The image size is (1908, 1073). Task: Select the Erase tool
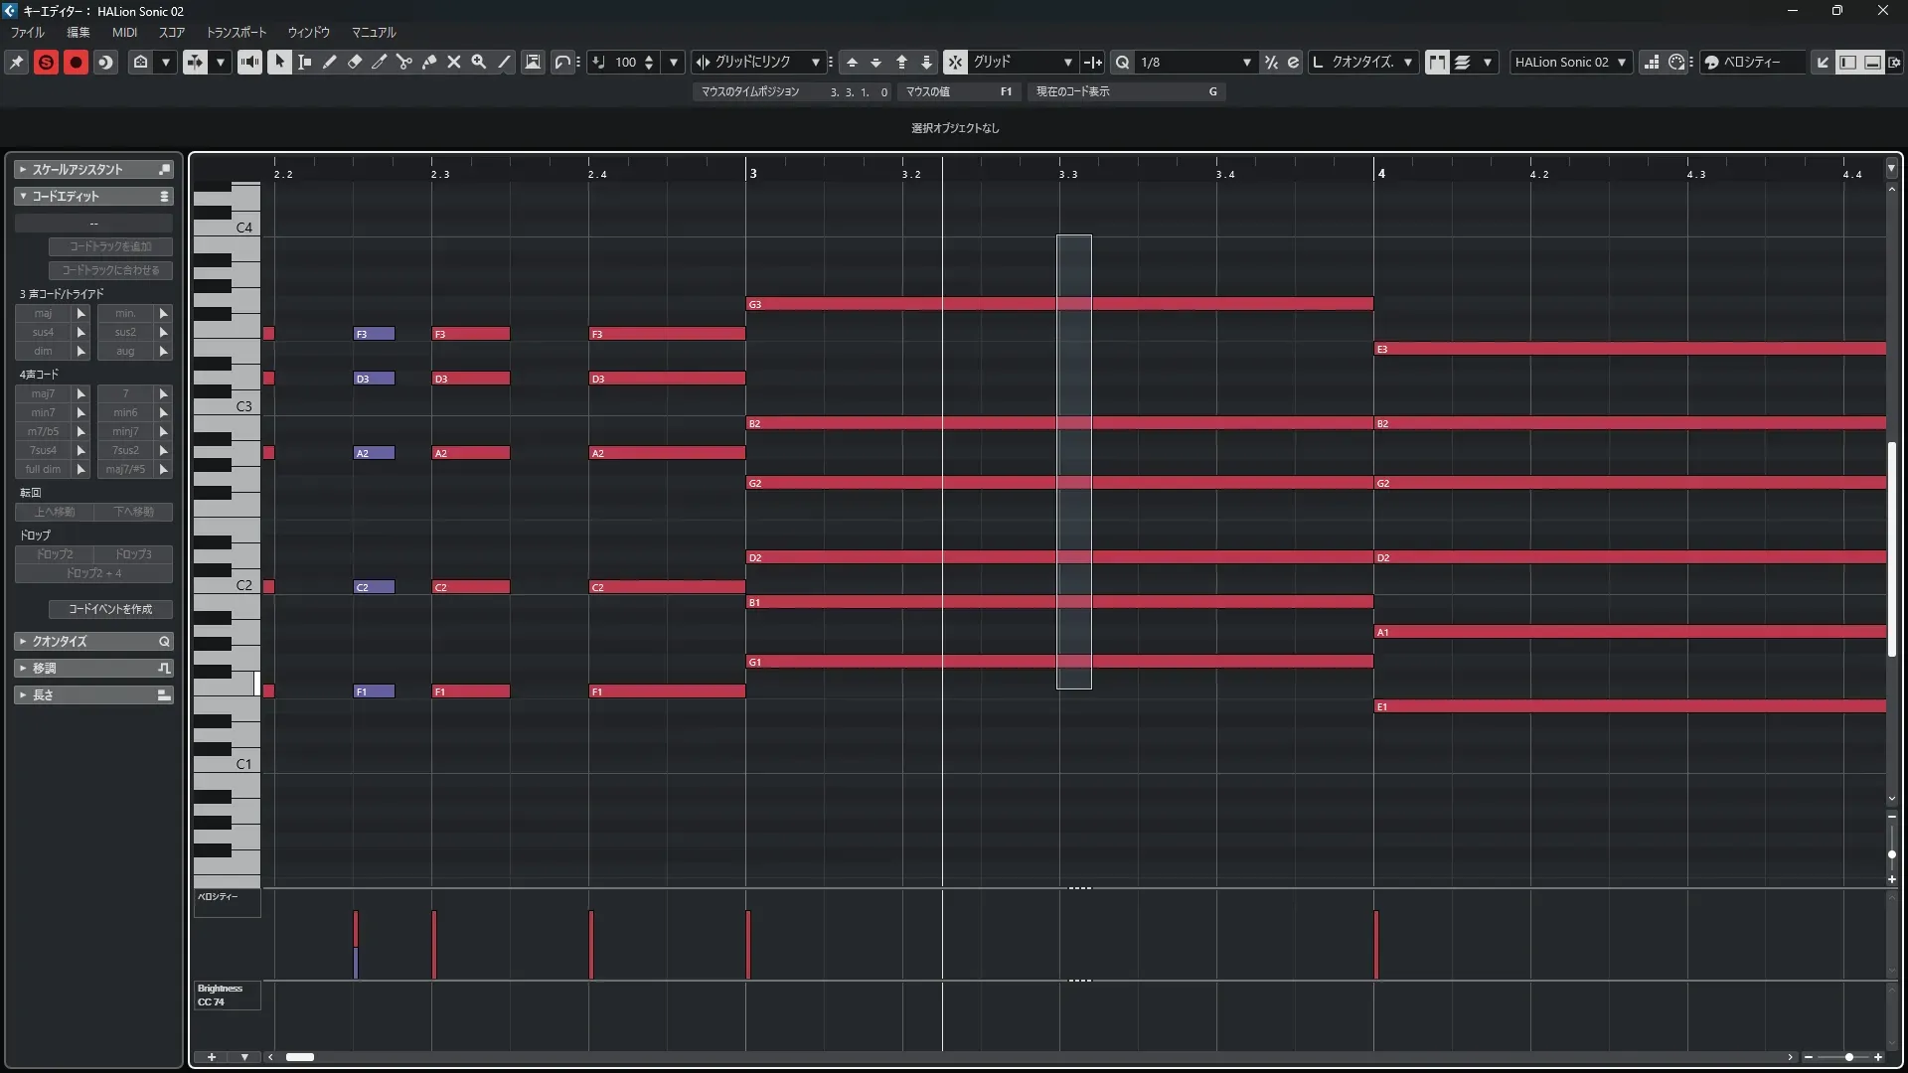[354, 62]
